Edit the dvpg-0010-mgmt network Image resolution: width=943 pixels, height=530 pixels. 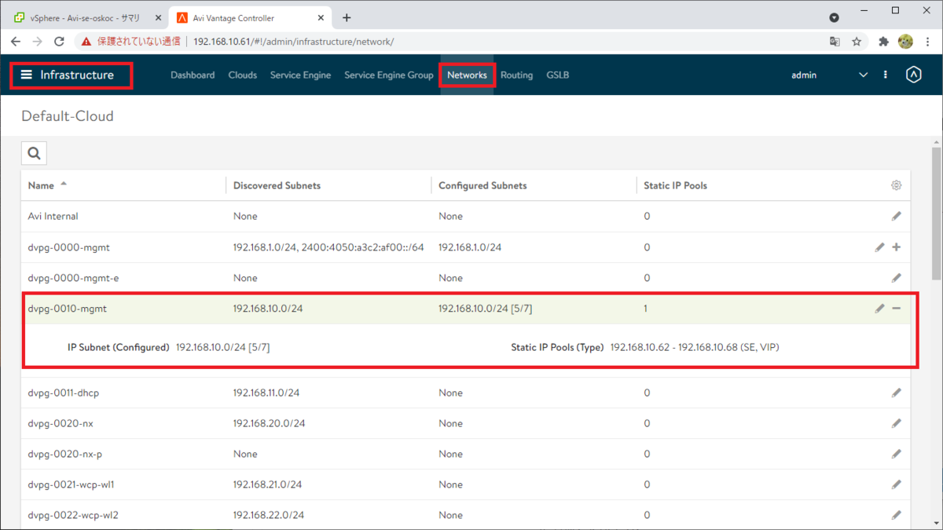coord(879,309)
